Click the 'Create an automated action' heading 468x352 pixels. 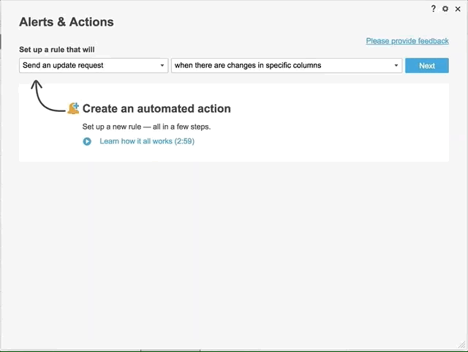[x=156, y=108]
